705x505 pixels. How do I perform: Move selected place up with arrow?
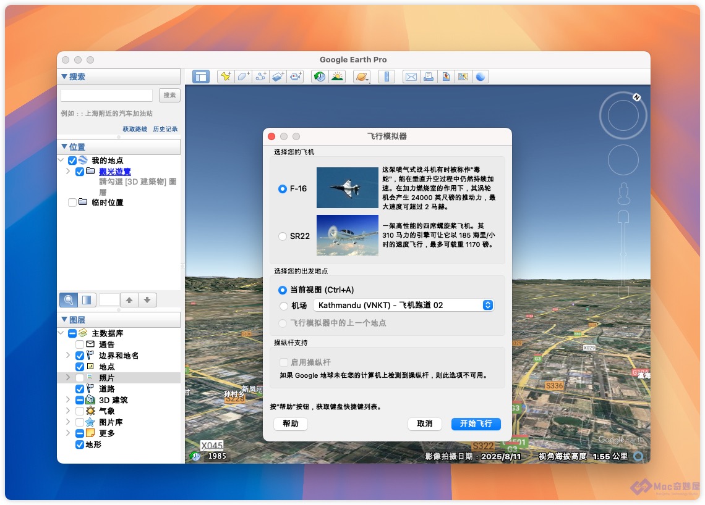click(x=129, y=300)
